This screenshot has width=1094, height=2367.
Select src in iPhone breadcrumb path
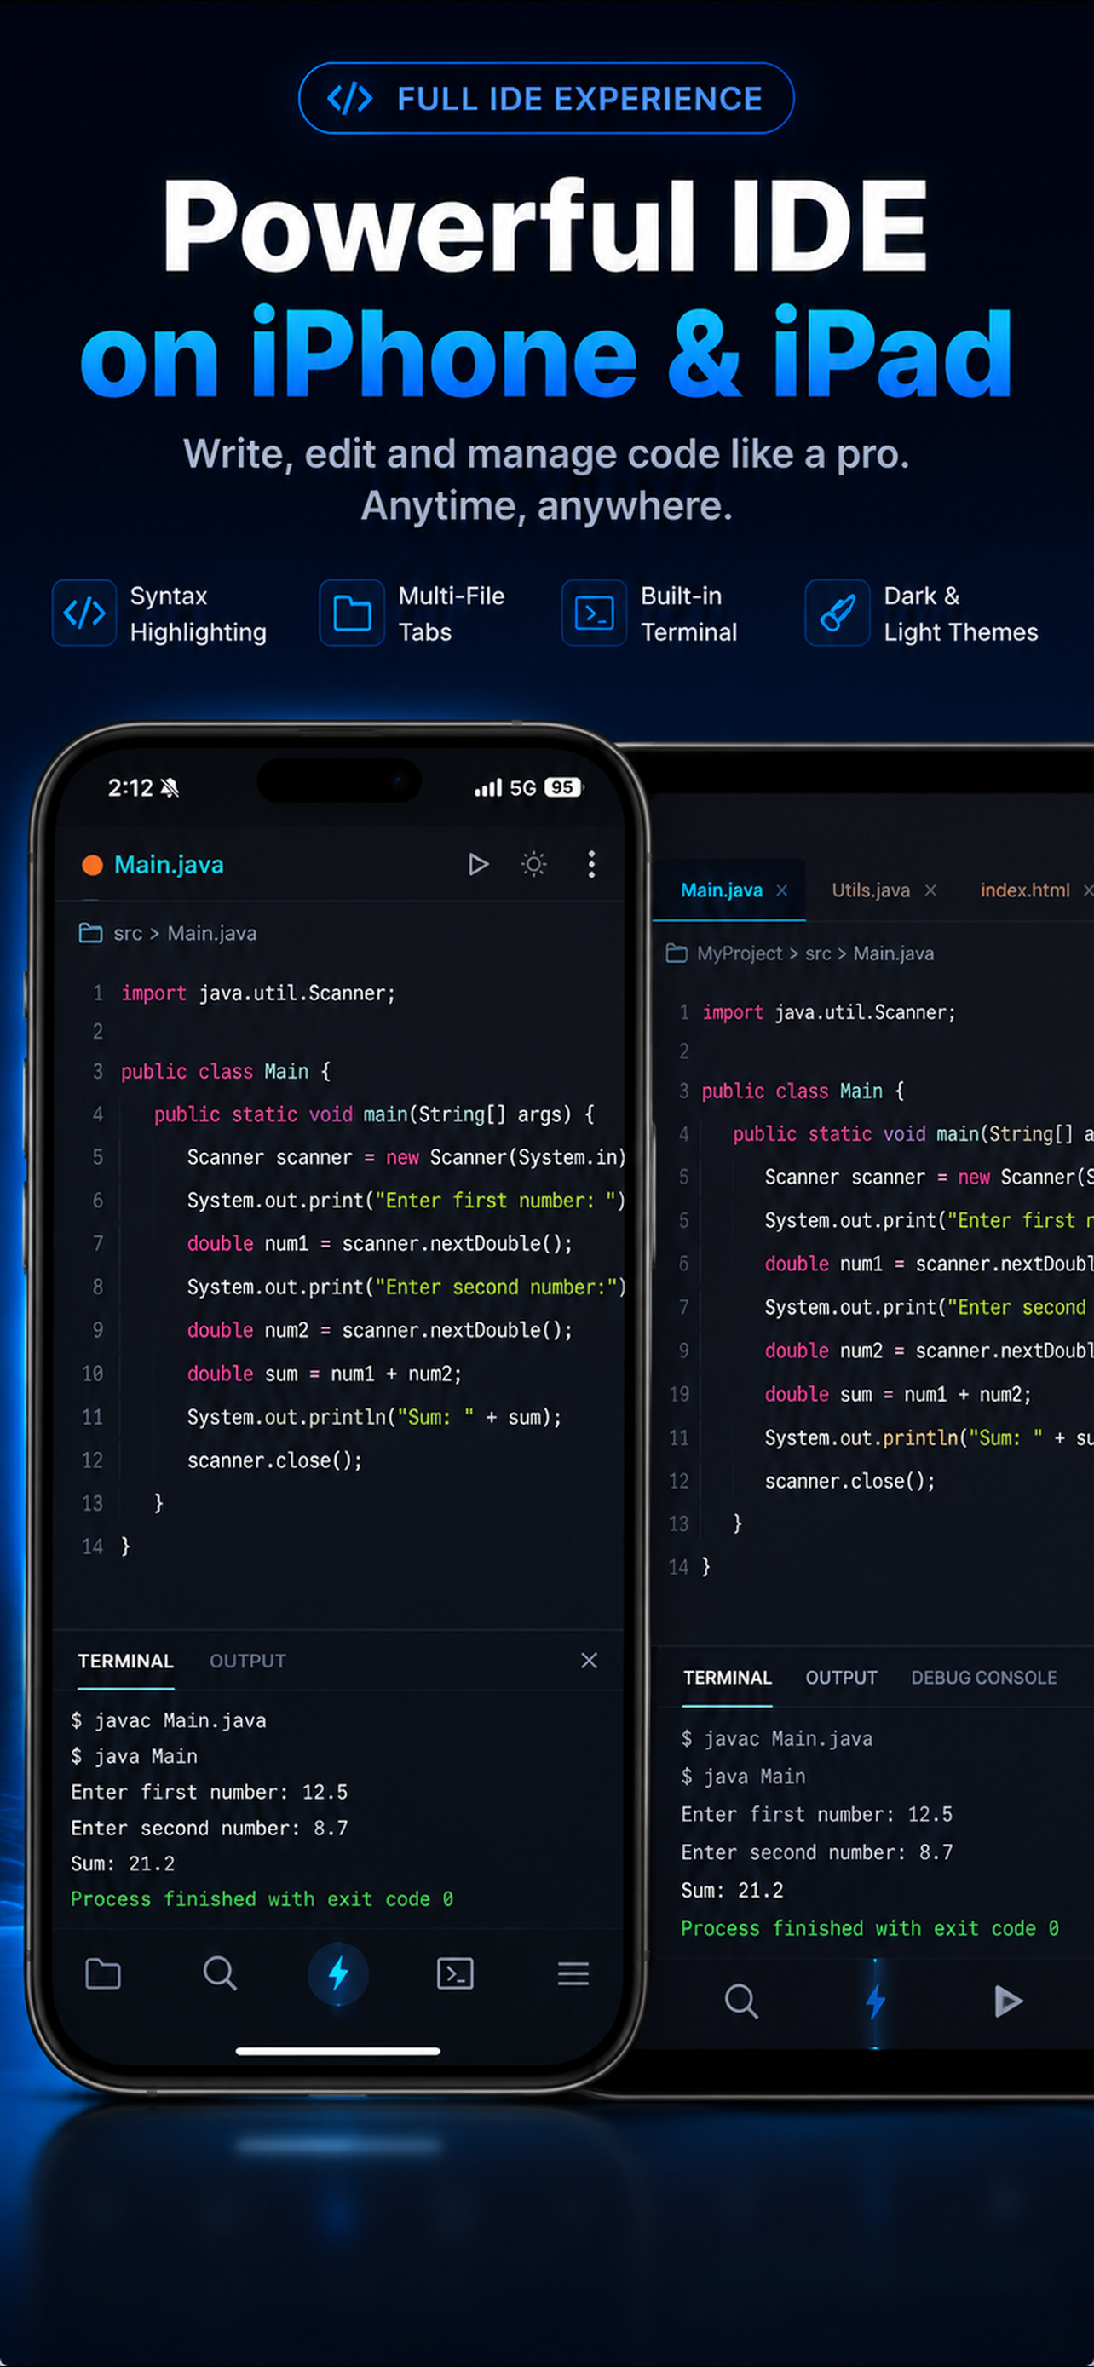click(x=128, y=934)
